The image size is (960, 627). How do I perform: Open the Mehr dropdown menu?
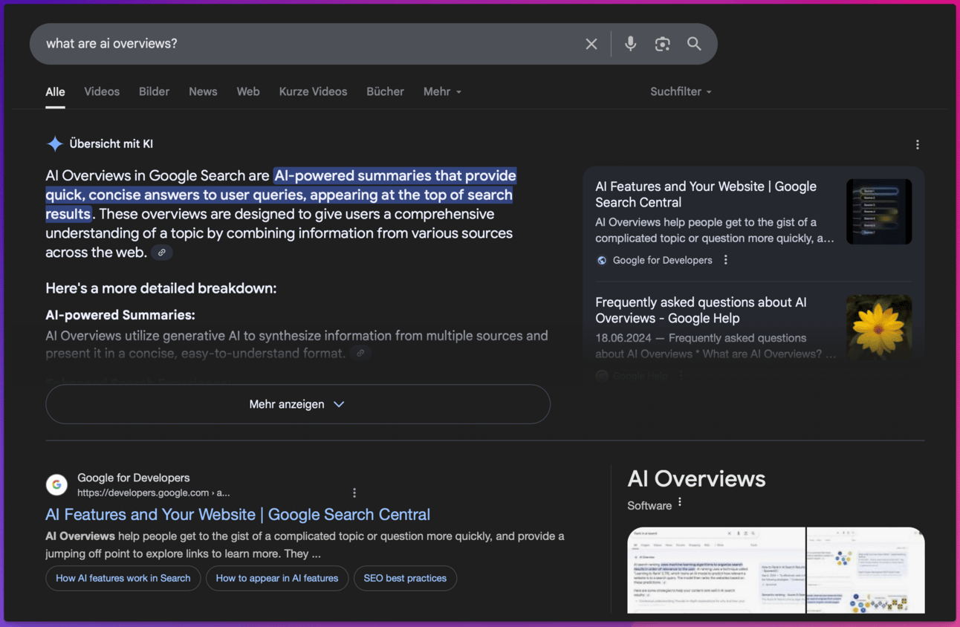click(442, 92)
